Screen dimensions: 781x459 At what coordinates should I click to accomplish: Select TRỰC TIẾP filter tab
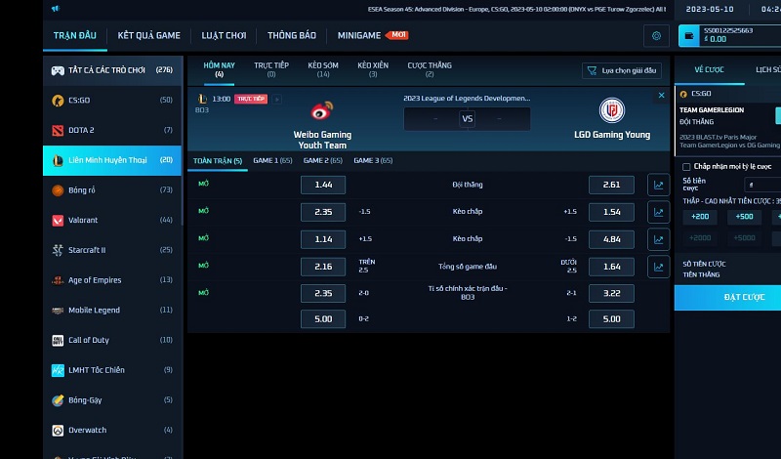pyautogui.click(x=271, y=69)
